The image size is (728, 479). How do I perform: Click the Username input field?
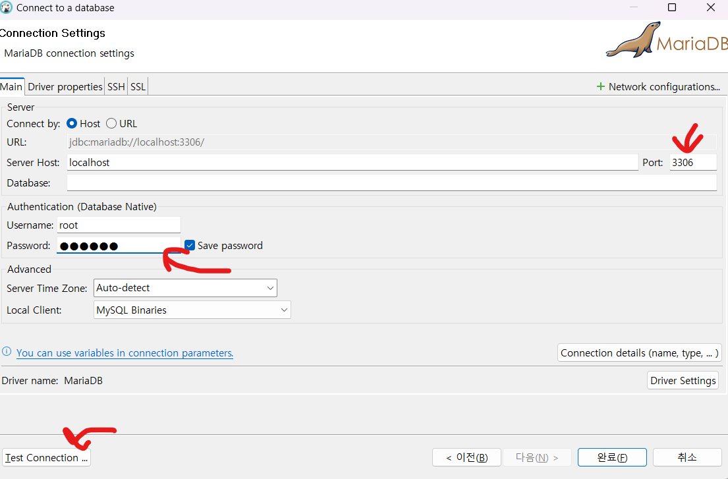tap(119, 225)
